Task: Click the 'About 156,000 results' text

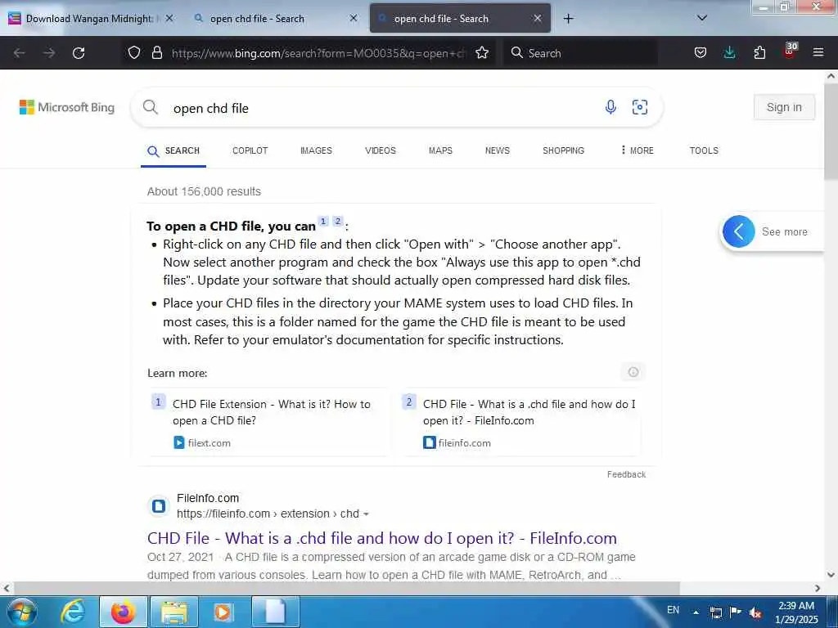Action: point(204,191)
